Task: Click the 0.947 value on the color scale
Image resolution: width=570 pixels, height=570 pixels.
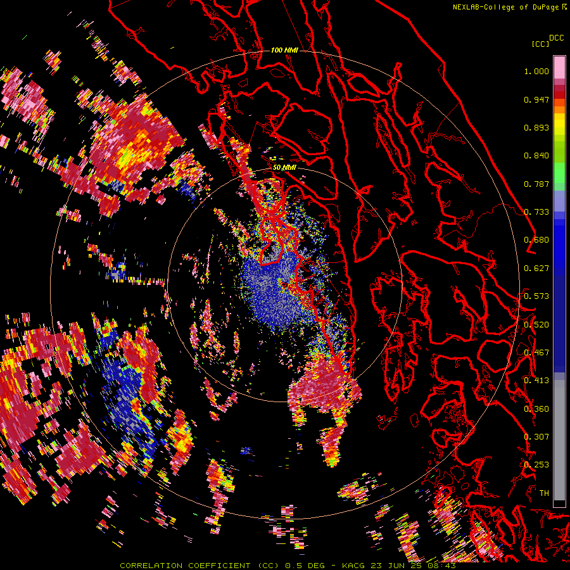Action: (x=536, y=99)
